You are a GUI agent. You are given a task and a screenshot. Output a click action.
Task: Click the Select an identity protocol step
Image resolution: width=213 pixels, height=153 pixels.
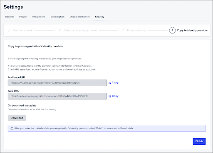pyautogui.click(x=80, y=30)
